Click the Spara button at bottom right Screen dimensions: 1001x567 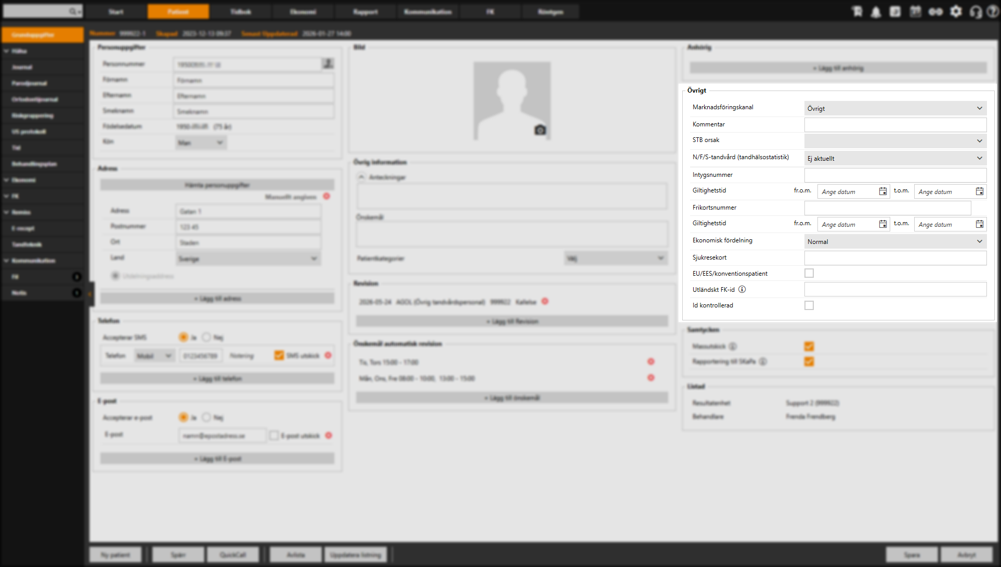point(912,555)
